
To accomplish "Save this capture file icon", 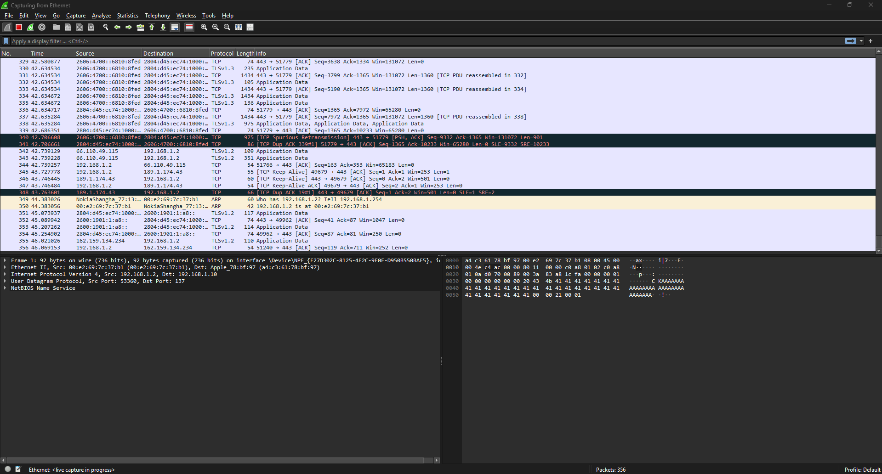I will click(68, 28).
